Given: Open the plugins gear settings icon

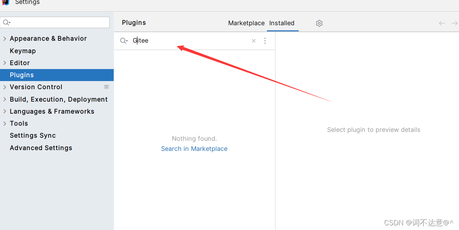Looking at the screenshot, I should click(x=319, y=23).
